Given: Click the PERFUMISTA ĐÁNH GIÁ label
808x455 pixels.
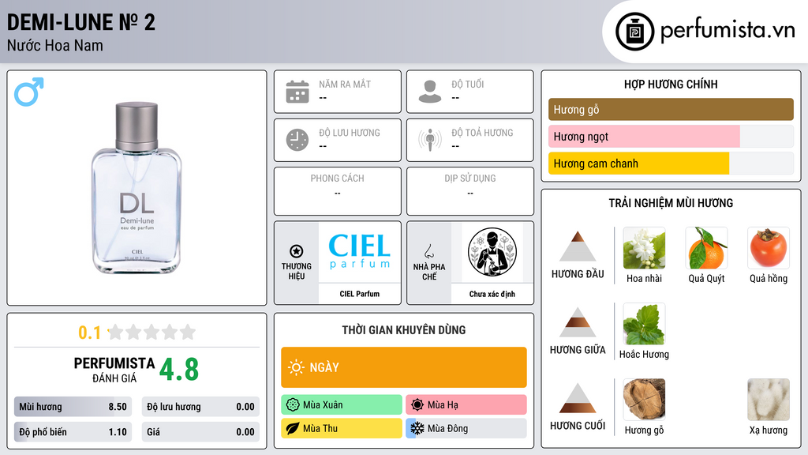Looking at the screenshot, I should (x=114, y=370).
